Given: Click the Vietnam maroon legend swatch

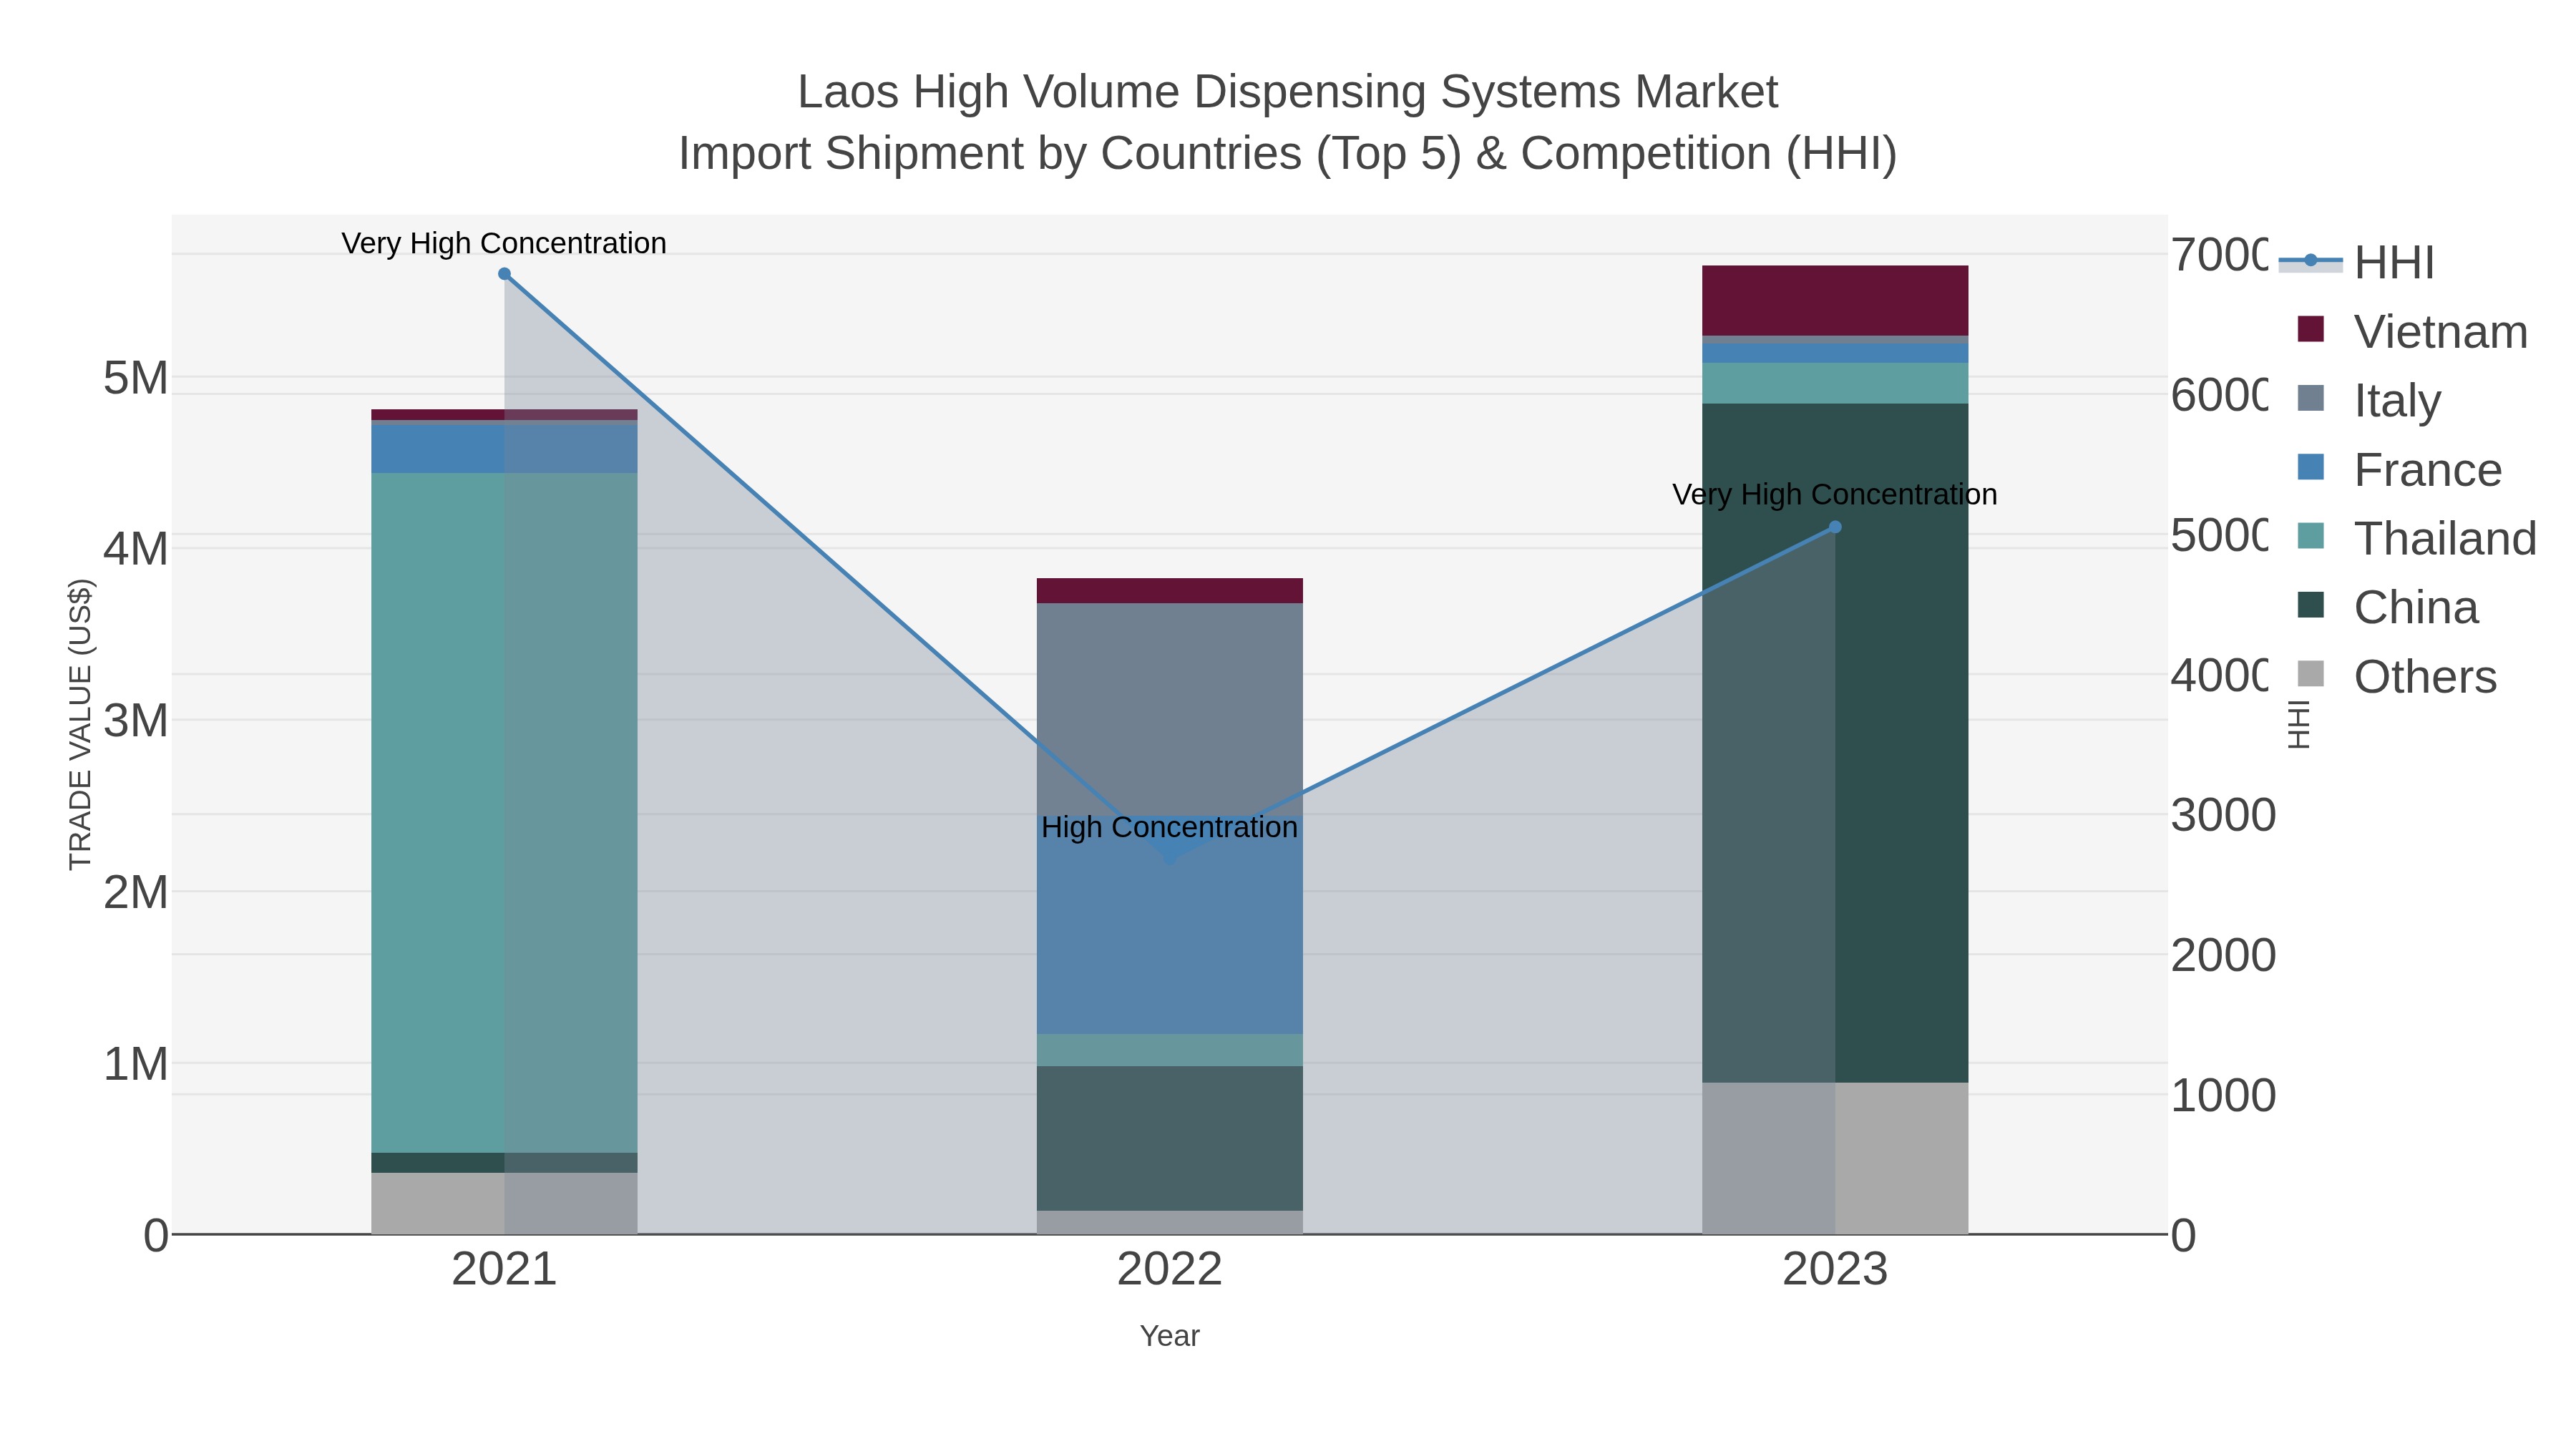Looking at the screenshot, I should click(x=2311, y=329).
